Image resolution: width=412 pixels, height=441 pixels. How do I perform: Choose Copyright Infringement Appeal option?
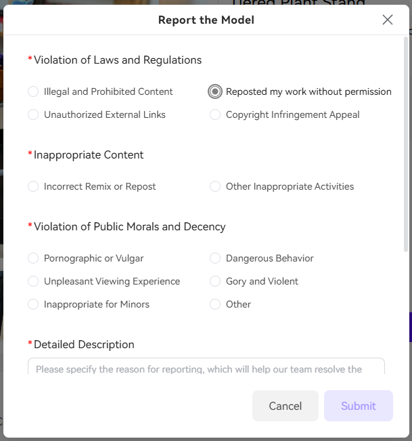point(215,114)
